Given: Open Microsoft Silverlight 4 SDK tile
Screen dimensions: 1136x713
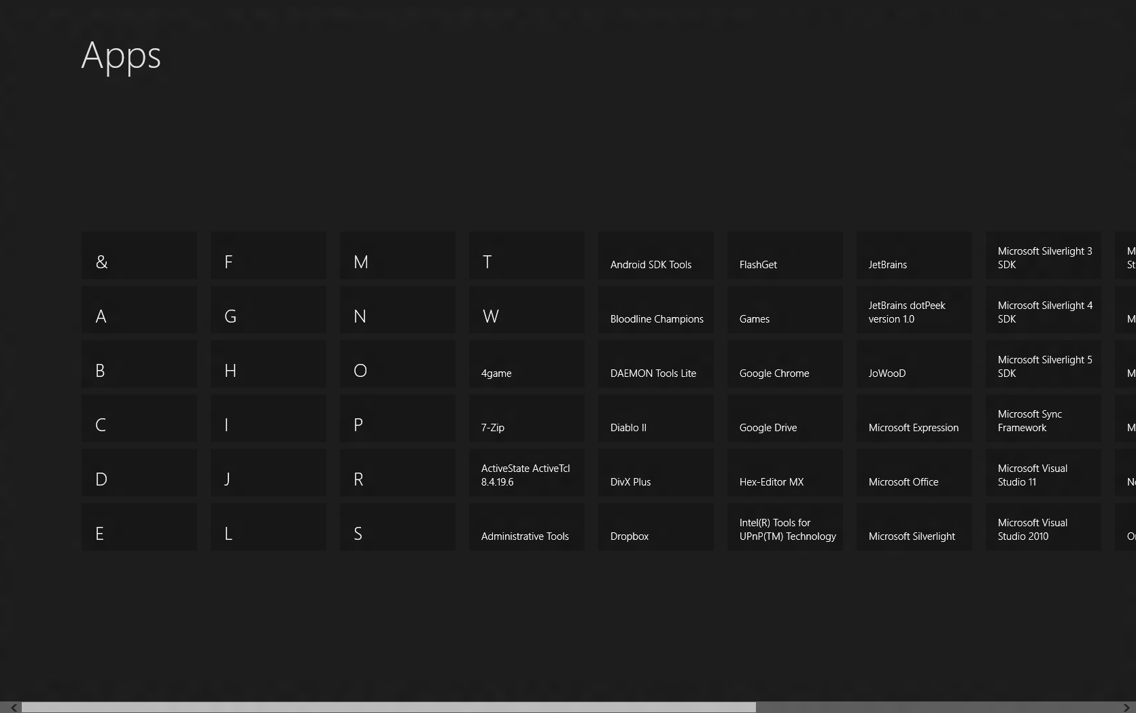Looking at the screenshot, I should (x=1044, y=310).
